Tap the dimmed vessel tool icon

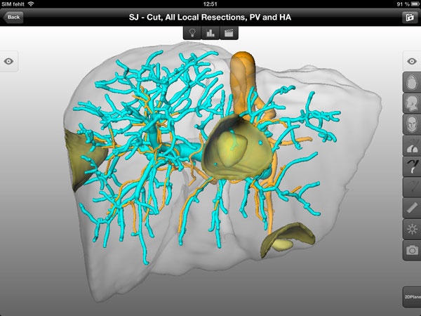click(x=412, y=187)
